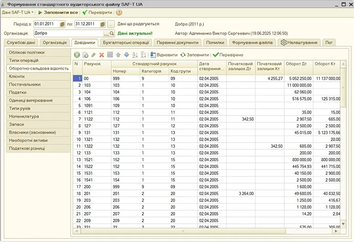Select Власники (засновники) side tab
Viewport: 354px width, 242px height.
click(38, 132)
